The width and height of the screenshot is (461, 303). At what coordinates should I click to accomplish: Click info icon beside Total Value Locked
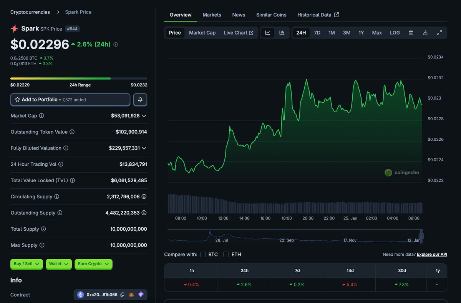pos(72,180)
